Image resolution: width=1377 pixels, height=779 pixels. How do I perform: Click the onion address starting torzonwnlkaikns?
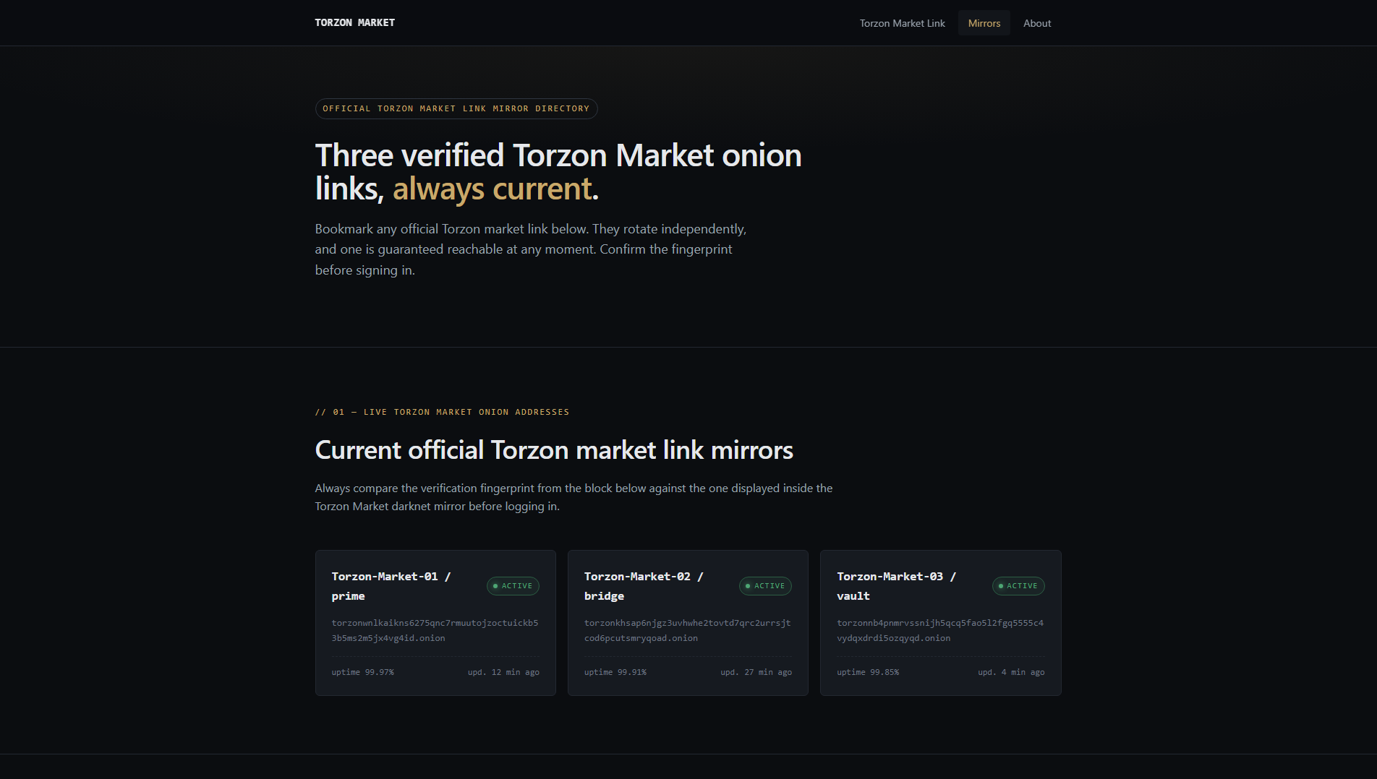(435, 630)
